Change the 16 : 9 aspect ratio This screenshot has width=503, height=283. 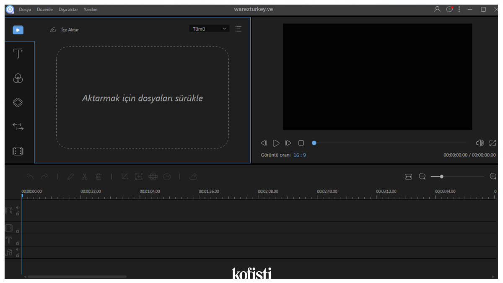click(299, 155)
